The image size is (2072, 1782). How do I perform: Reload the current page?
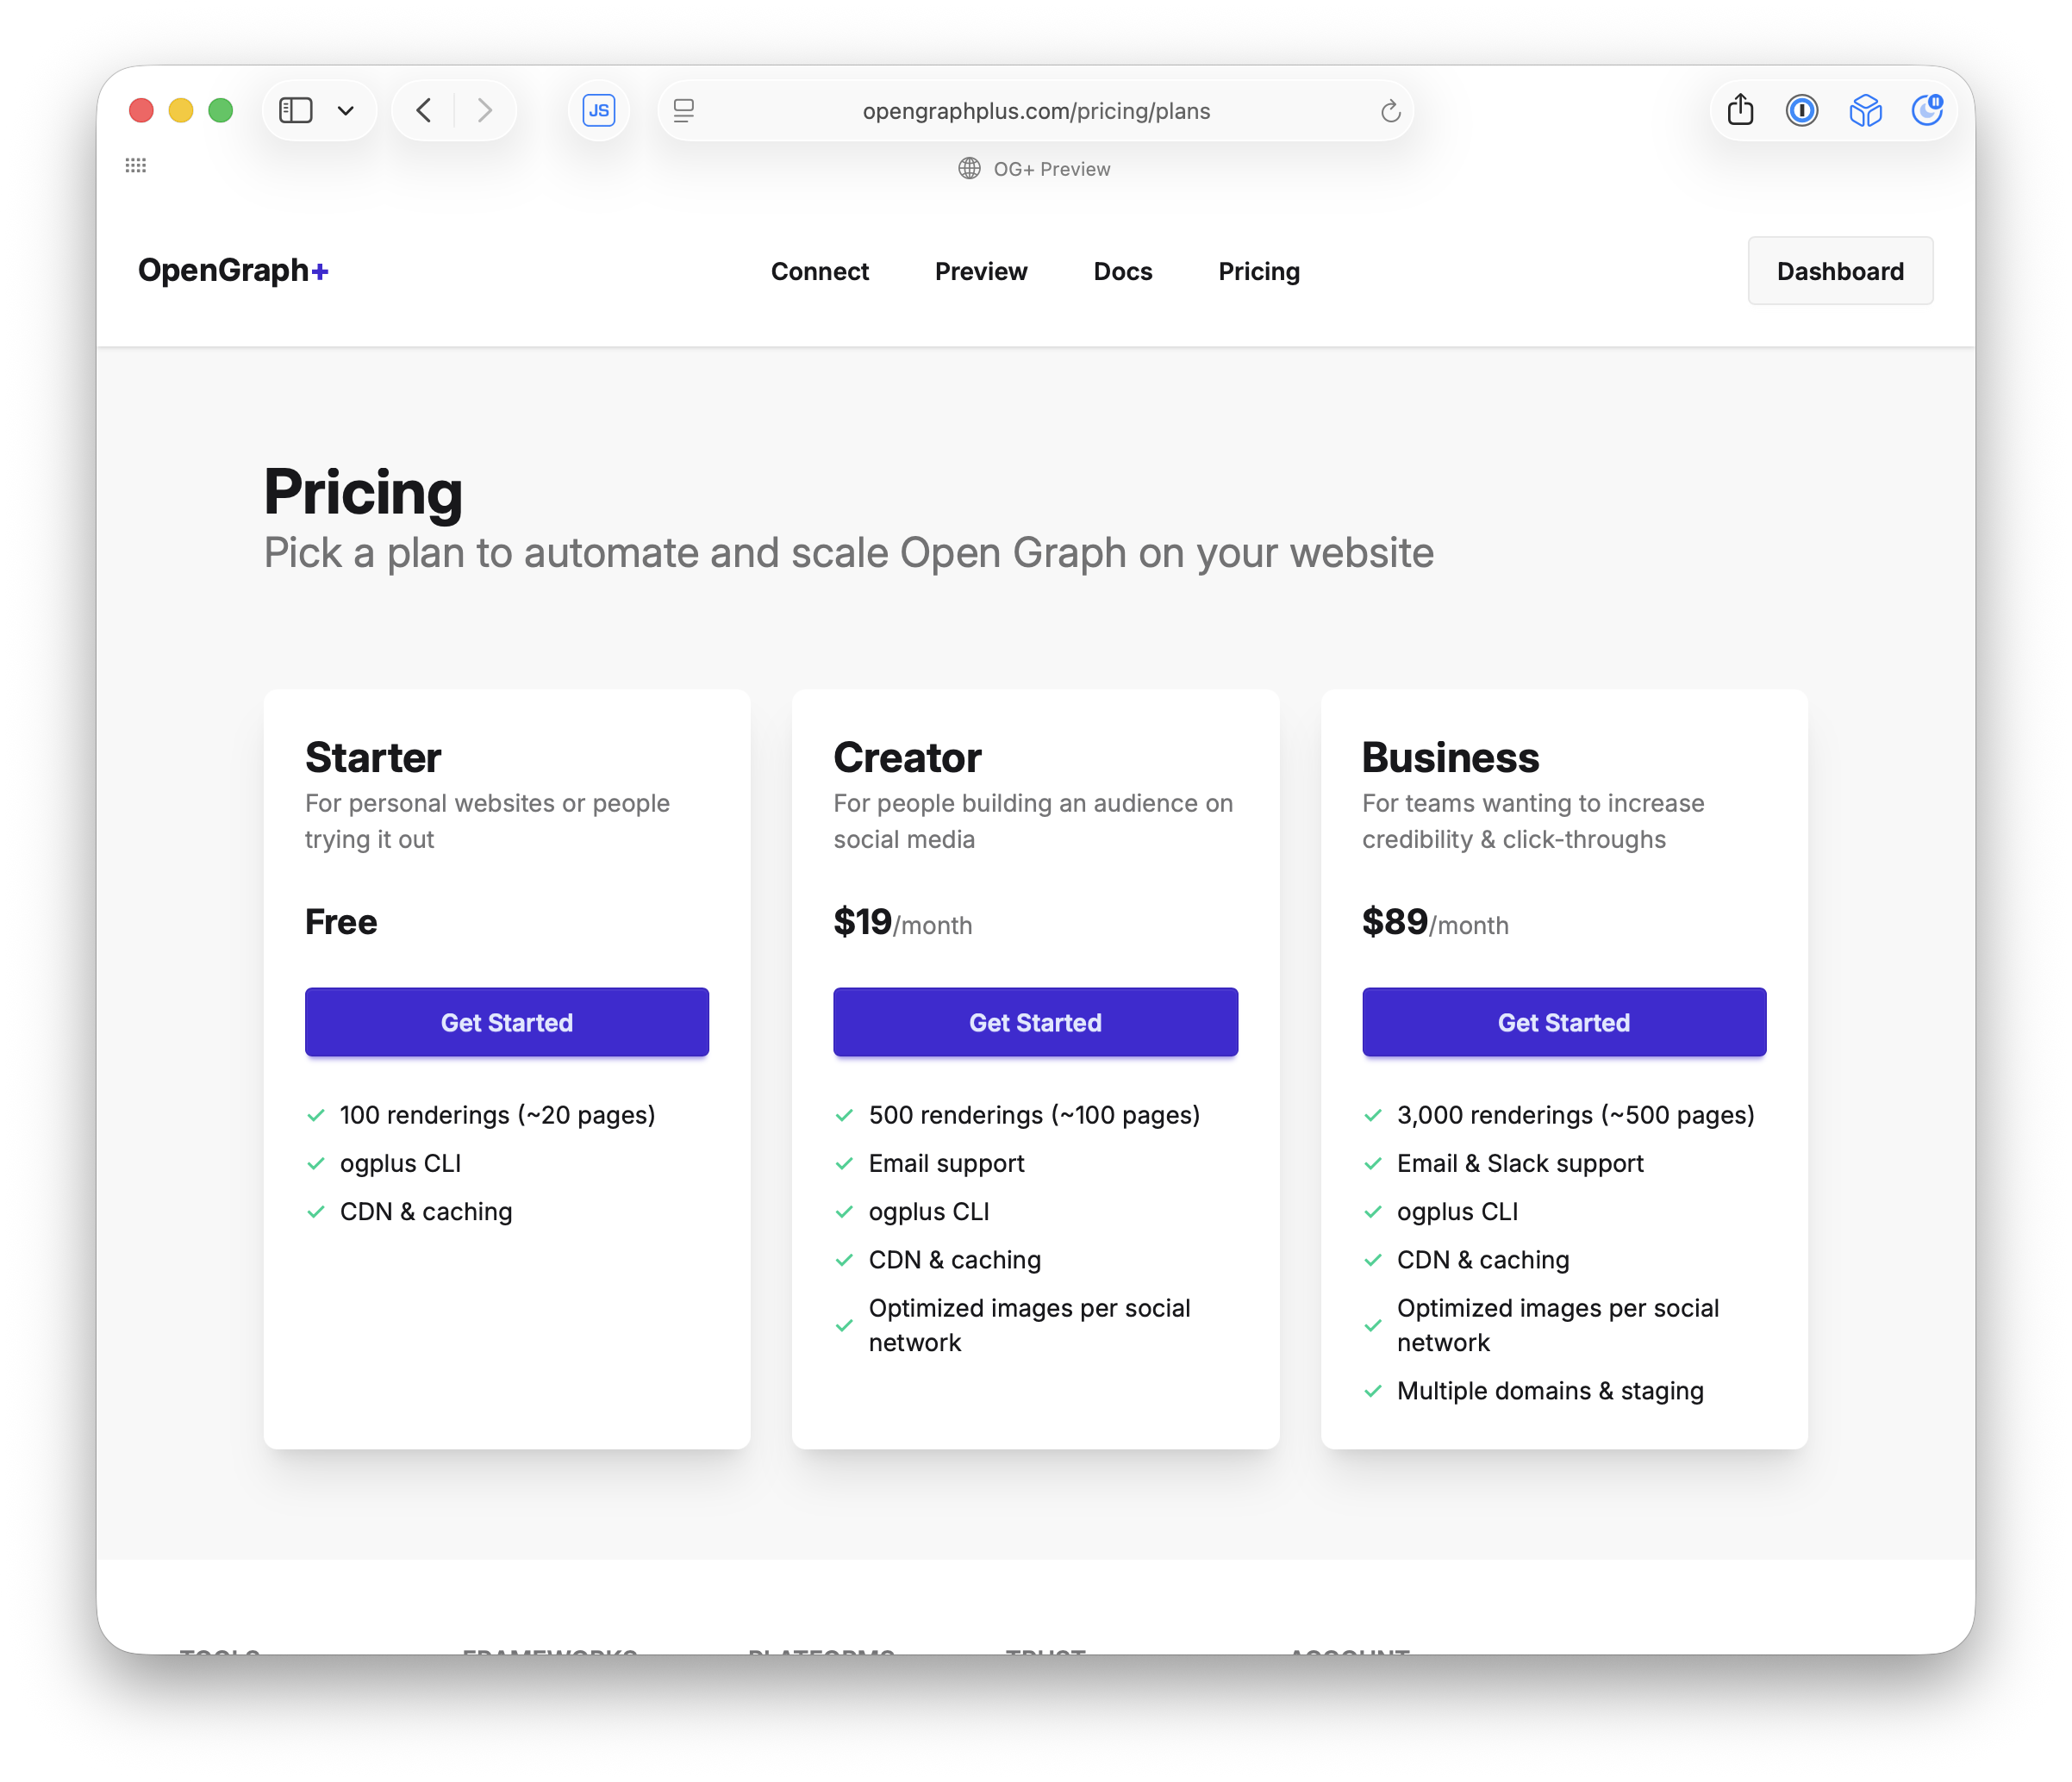point(1390,111)
